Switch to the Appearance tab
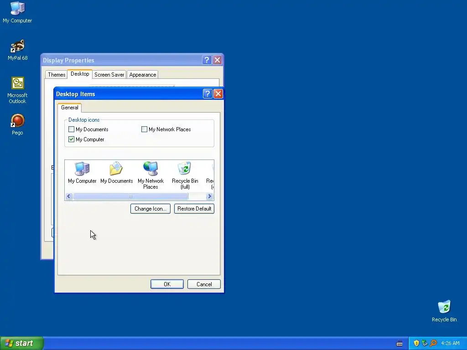 (x=143, y=75)
